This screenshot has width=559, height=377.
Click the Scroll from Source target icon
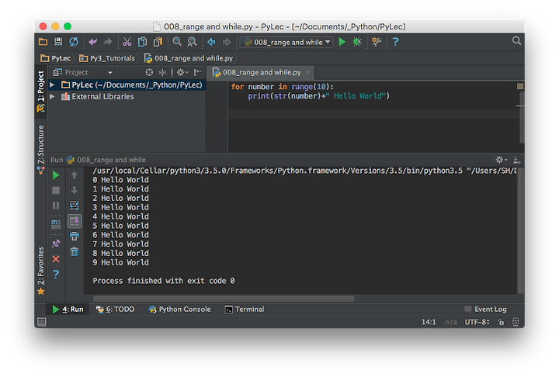click(149, 72)
